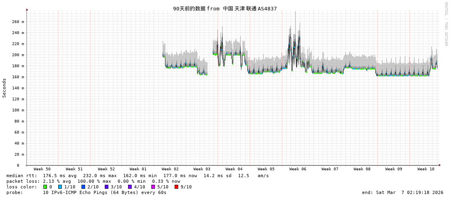Screen dimensions: 450x198
Task: Select the red 9/10 loss color swatch
Action: point(176,187)
